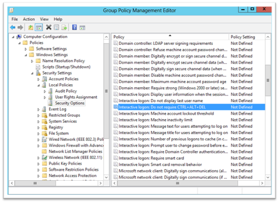Click down arrow of policy list scrollbar
279x203 pixels.
(x=268, y=177)
